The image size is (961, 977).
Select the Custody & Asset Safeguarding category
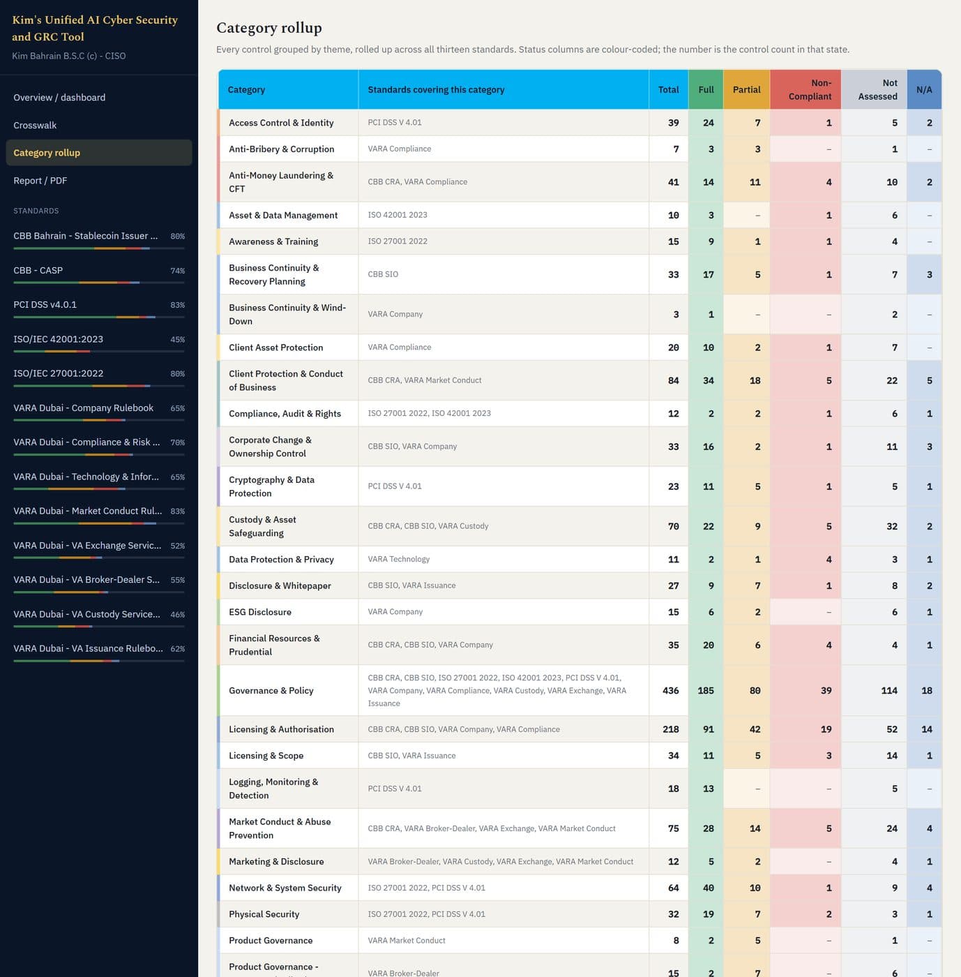pyautogui.click(x=263, y=526)
